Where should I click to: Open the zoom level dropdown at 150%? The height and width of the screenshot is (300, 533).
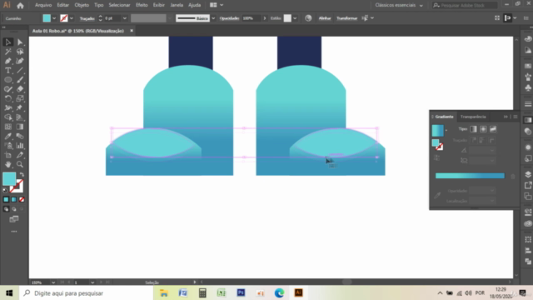(53, 282)
